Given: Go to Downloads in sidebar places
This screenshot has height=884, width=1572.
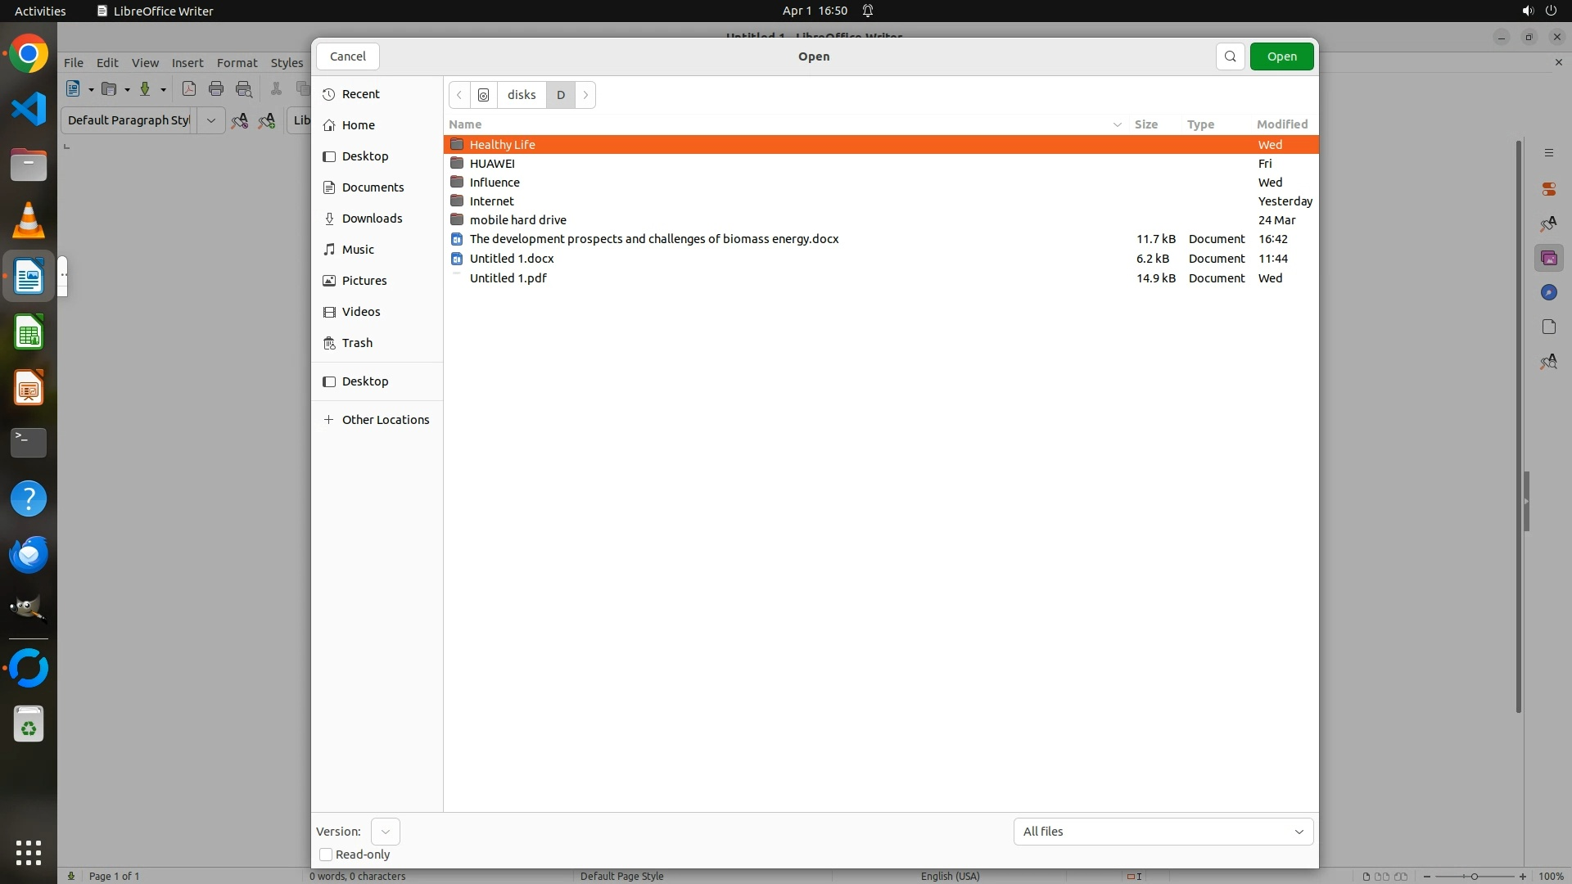Looking at the screenshot, I should [372, 219].
